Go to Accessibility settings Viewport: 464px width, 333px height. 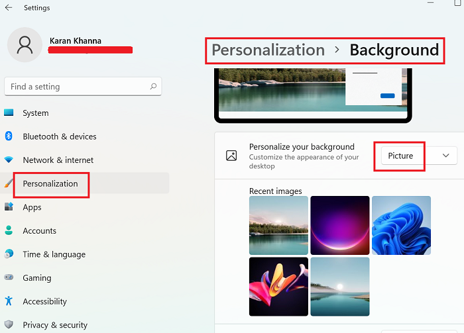[x=44, y=301]
